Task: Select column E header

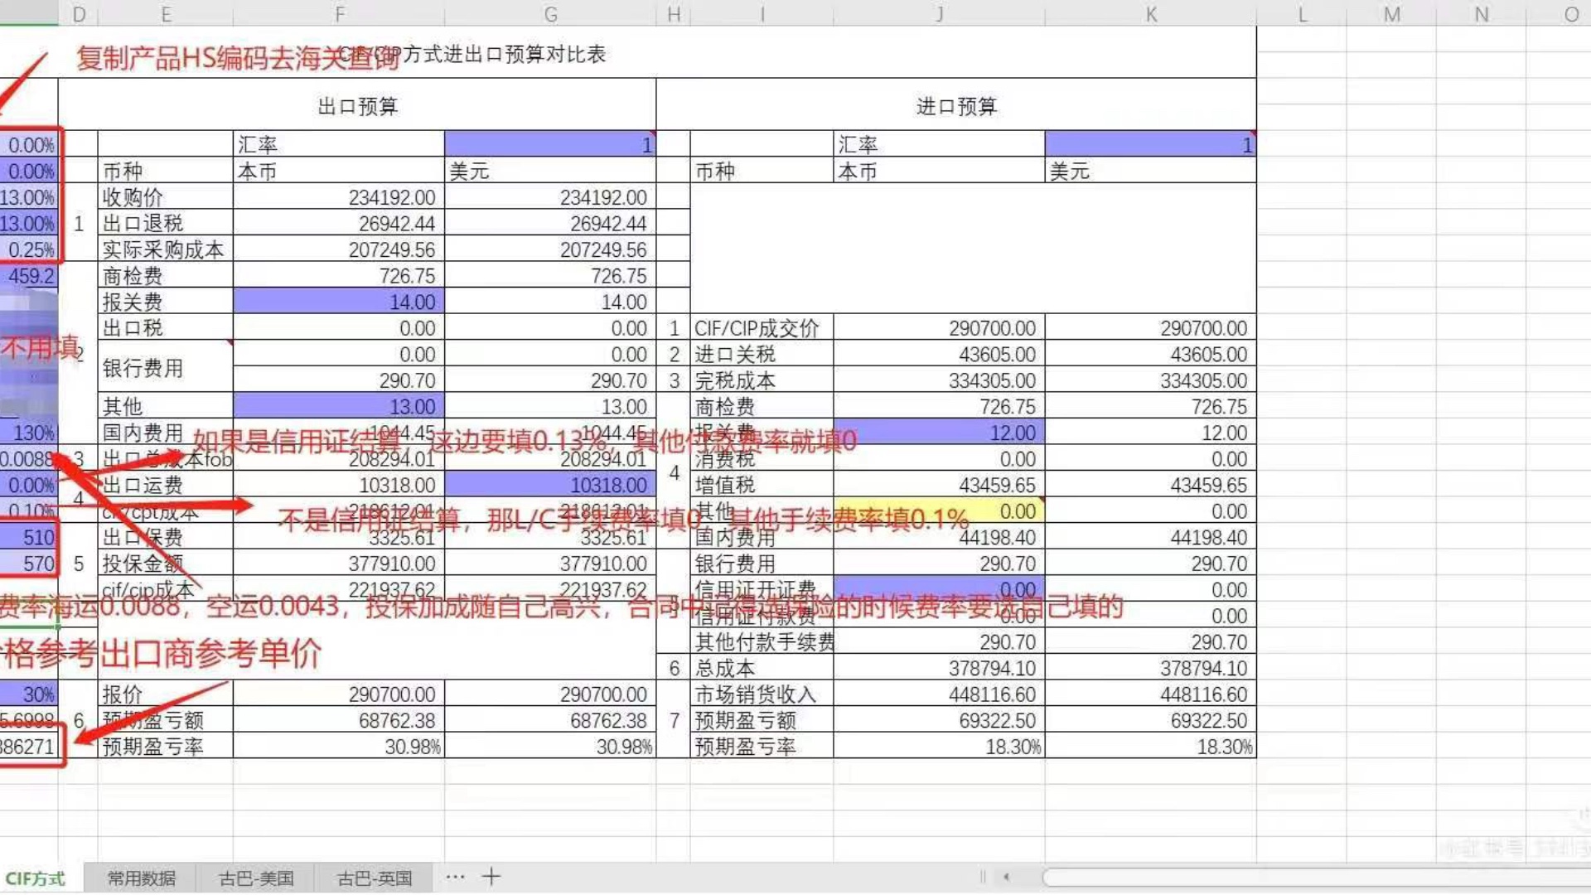Action: tap(166, 14)
